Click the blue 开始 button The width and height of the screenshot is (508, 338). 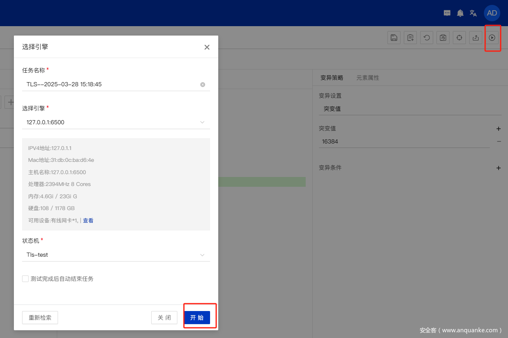(x=197, y=318)
